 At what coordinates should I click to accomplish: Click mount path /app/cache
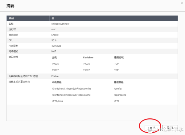click(120, 95)
